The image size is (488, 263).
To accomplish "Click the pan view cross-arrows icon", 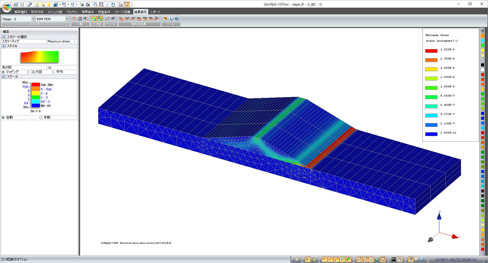I will point(107,4).
